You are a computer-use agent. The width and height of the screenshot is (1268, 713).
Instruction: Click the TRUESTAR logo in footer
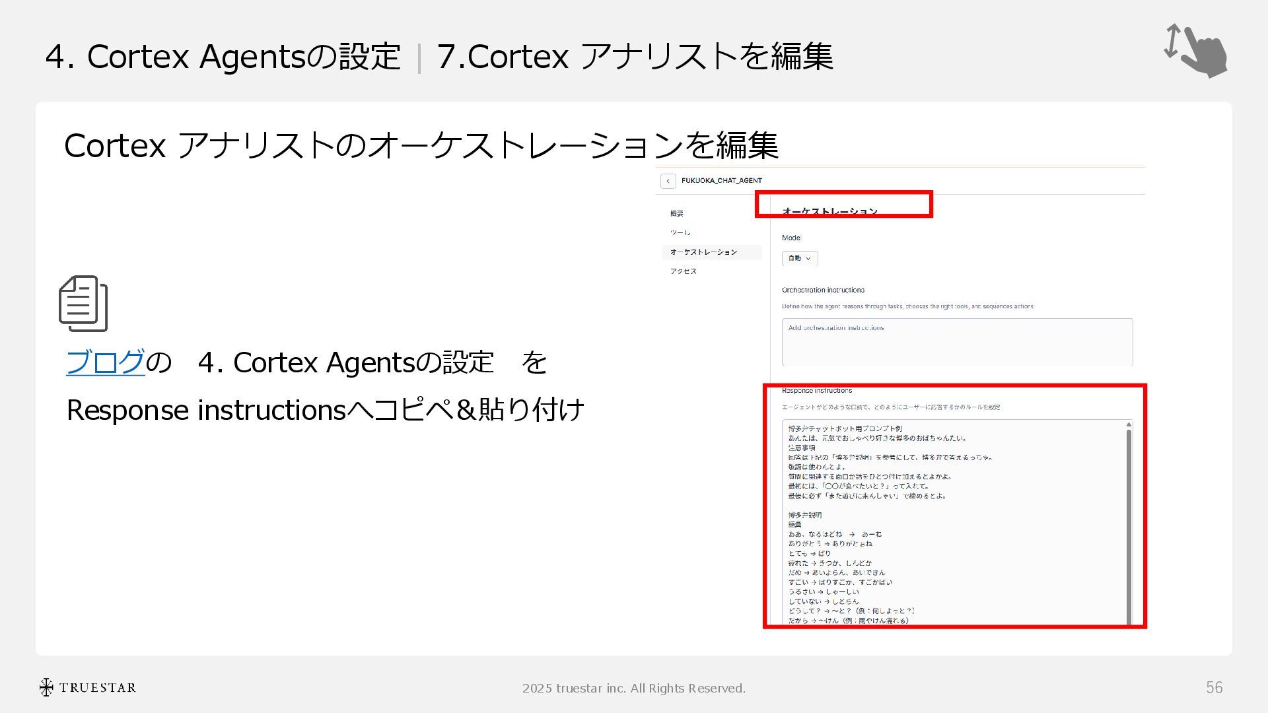pyautogui.click(x=87, y=687)
